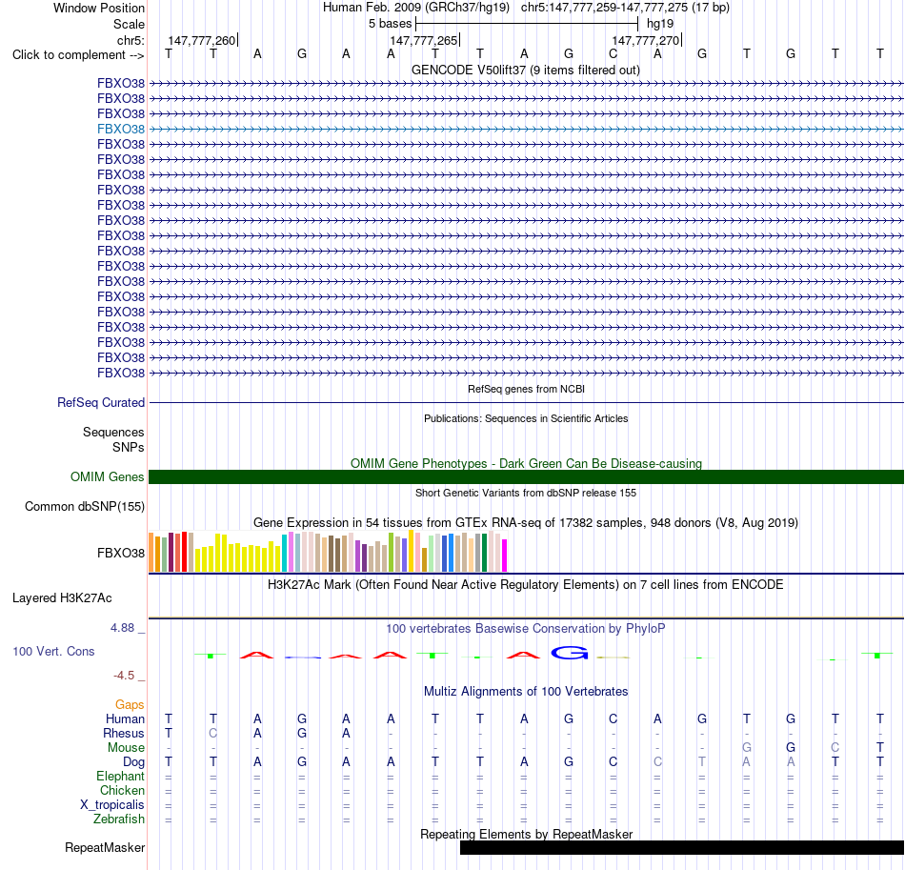The image size is (905, 870).
Task: Open the 100 vertebrates Basewise Conservation by PhyloP title
Action: pos(525,629)
